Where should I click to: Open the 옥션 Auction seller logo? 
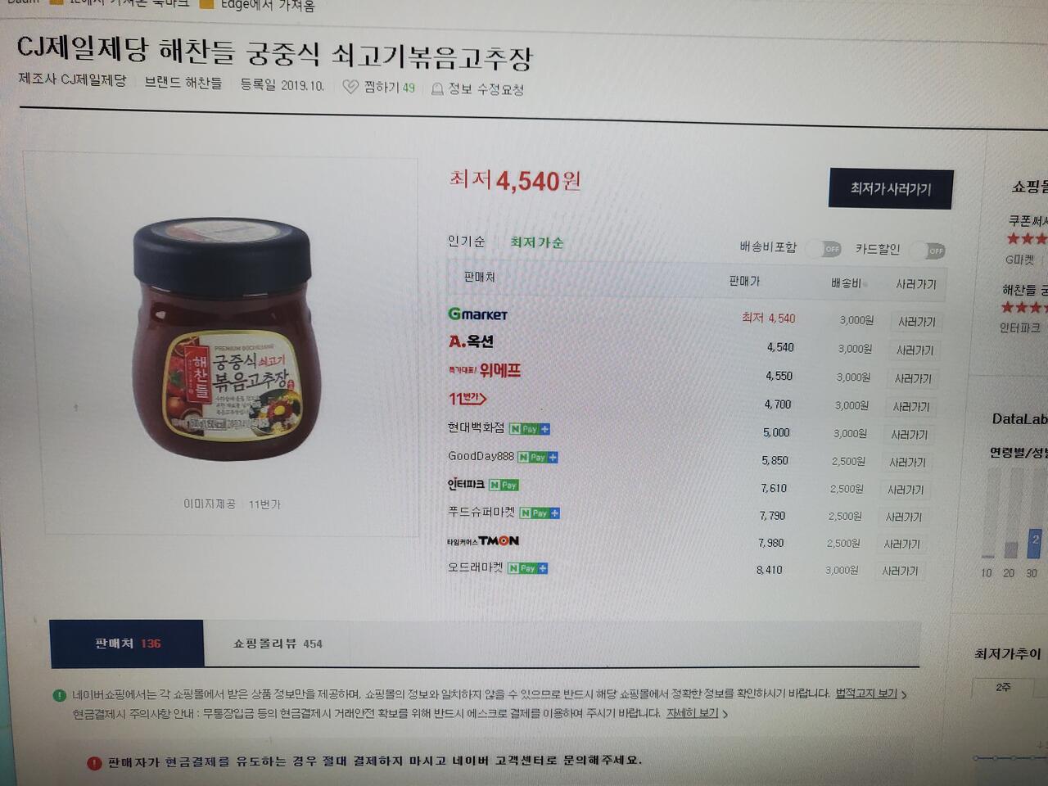(x=471, y=341)
